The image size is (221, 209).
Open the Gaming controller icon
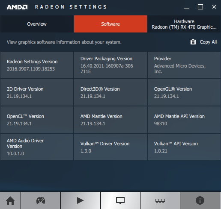[x=41, y=200]
